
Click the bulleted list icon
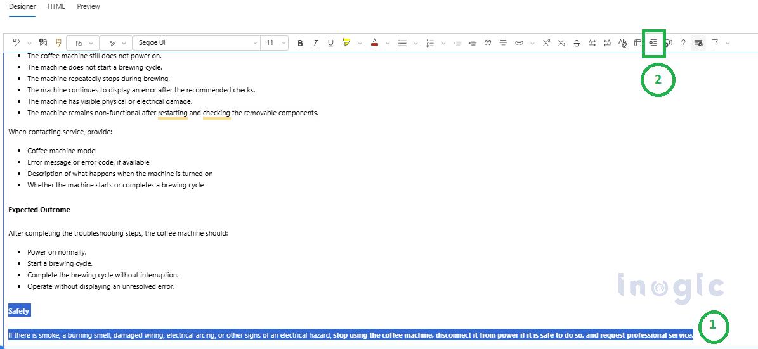(x=402, y=43)
